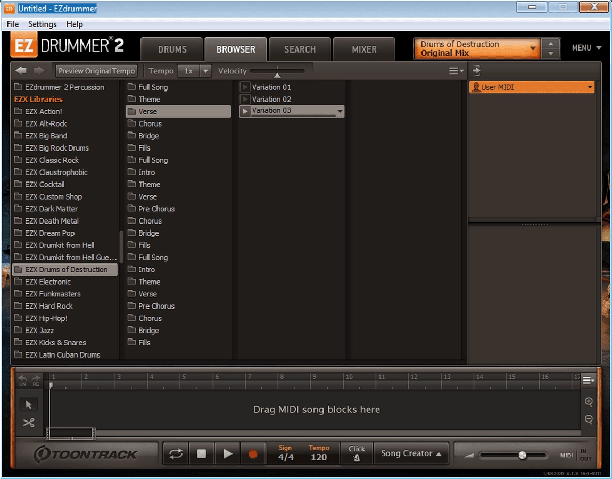
Task: Open the Drums of Destruction preset dropdown
Action: [477, 48]
